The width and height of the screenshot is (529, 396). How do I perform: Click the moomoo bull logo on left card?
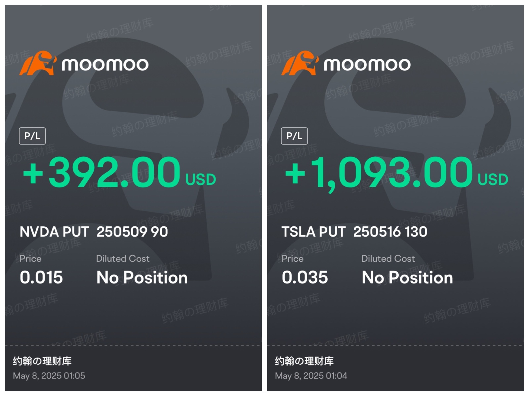(x=38, y=63)
